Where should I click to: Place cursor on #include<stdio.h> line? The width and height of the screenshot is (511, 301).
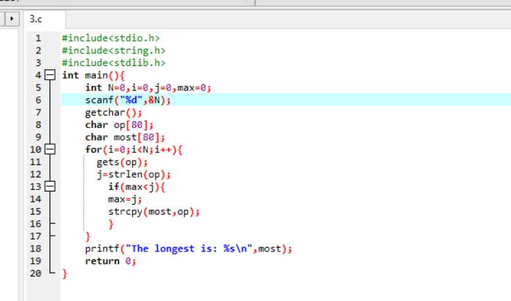coord(111,38)
